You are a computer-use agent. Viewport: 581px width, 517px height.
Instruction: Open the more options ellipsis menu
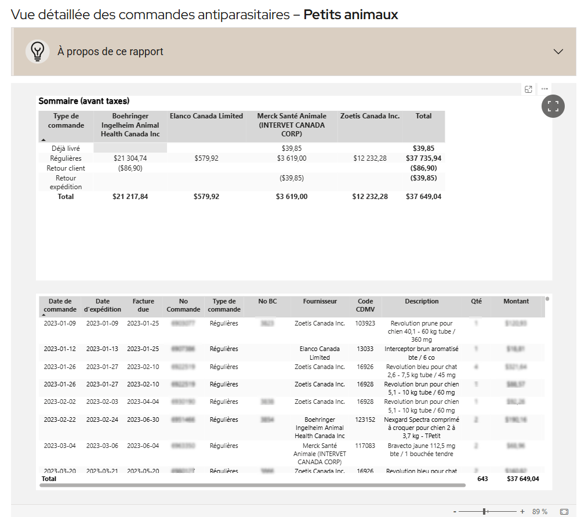544,89
